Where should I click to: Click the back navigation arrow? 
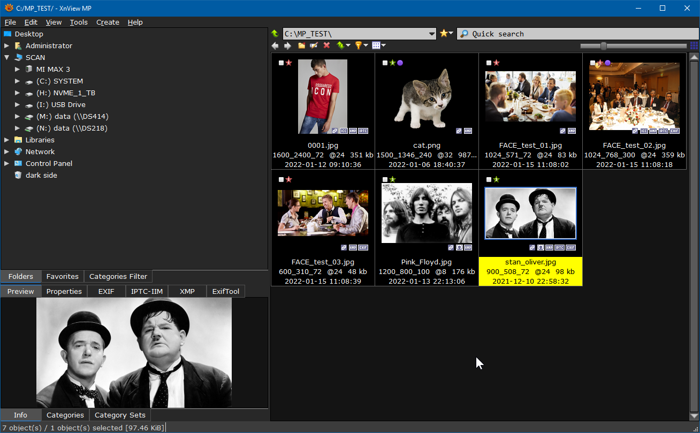[275, 45]
